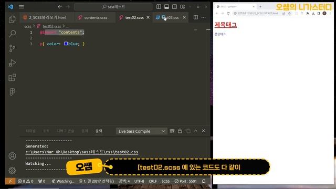This screenshot has width=336, height=189.
Task: Click the browser address bar
Action: (x=258, y=13)
